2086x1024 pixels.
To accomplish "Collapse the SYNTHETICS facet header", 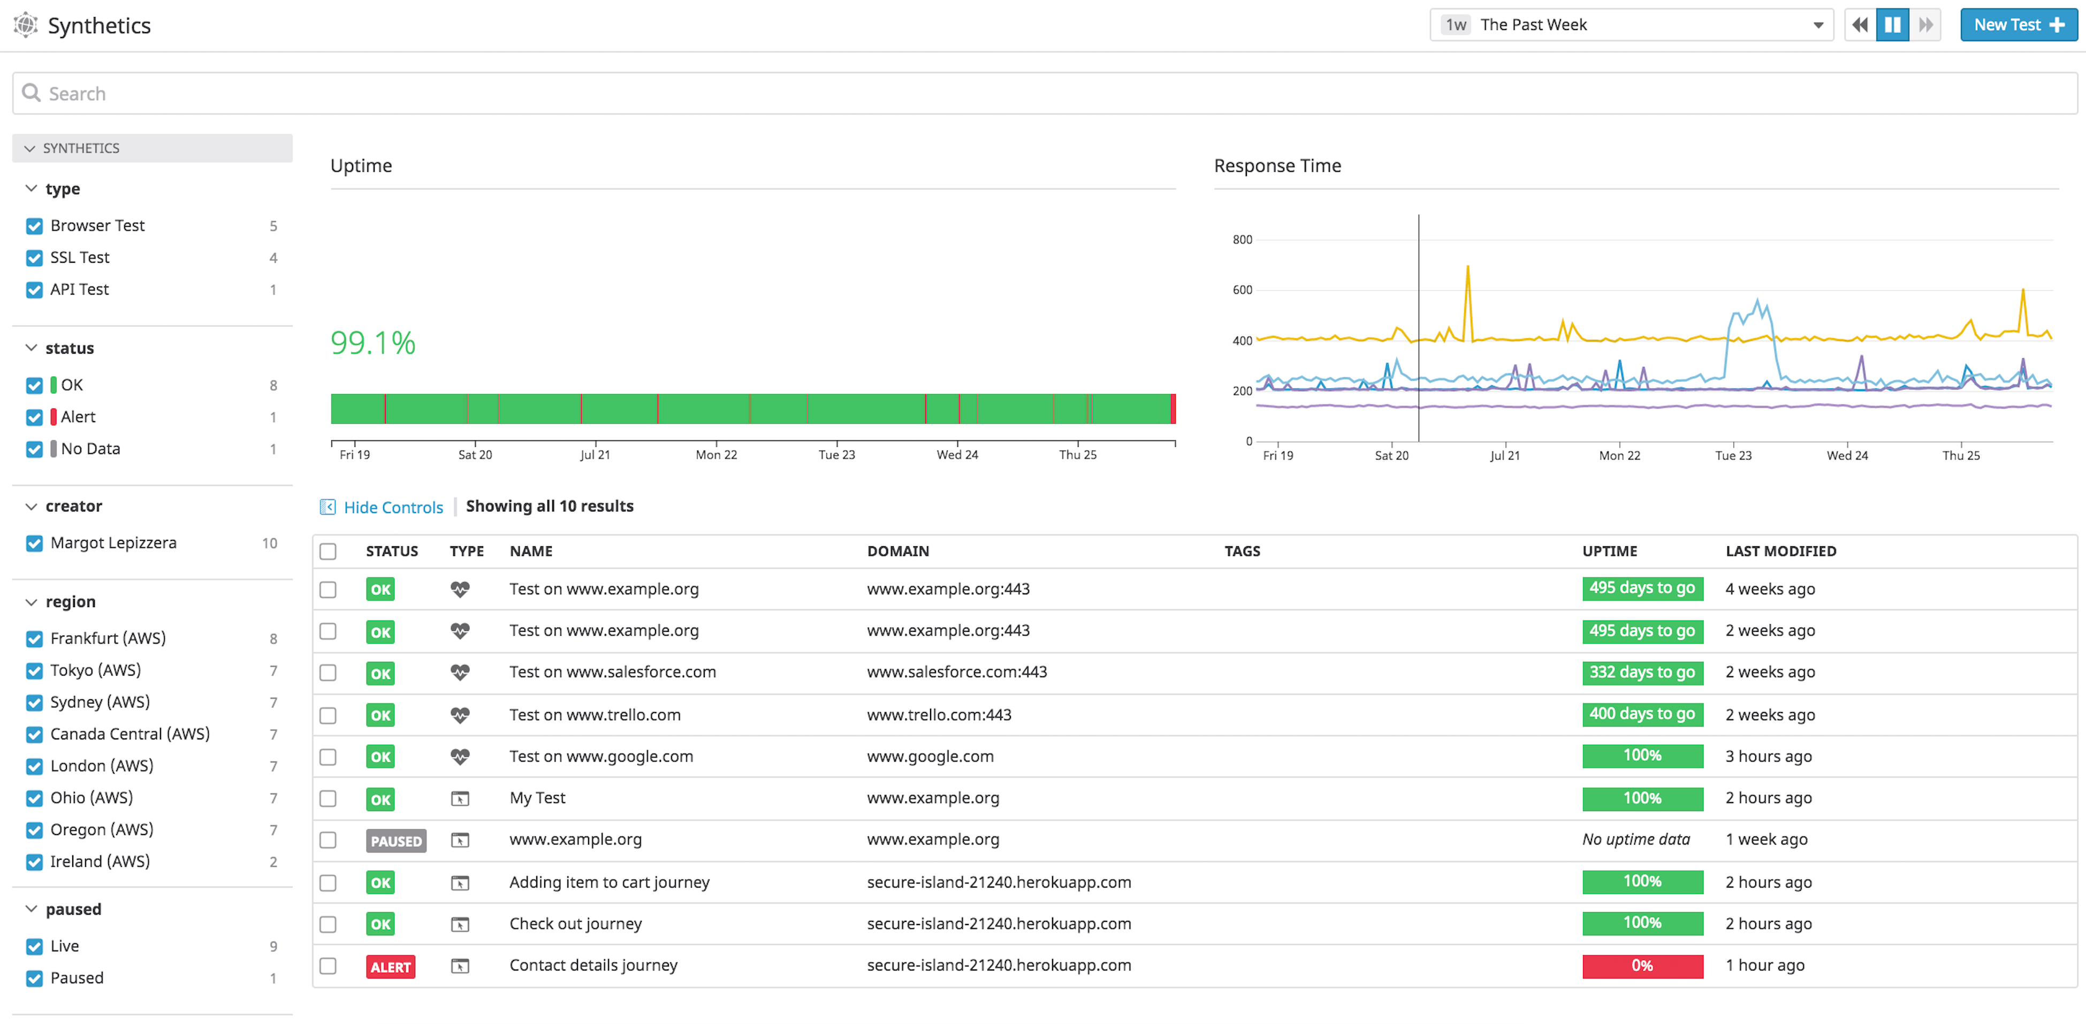I will [30, 148].
